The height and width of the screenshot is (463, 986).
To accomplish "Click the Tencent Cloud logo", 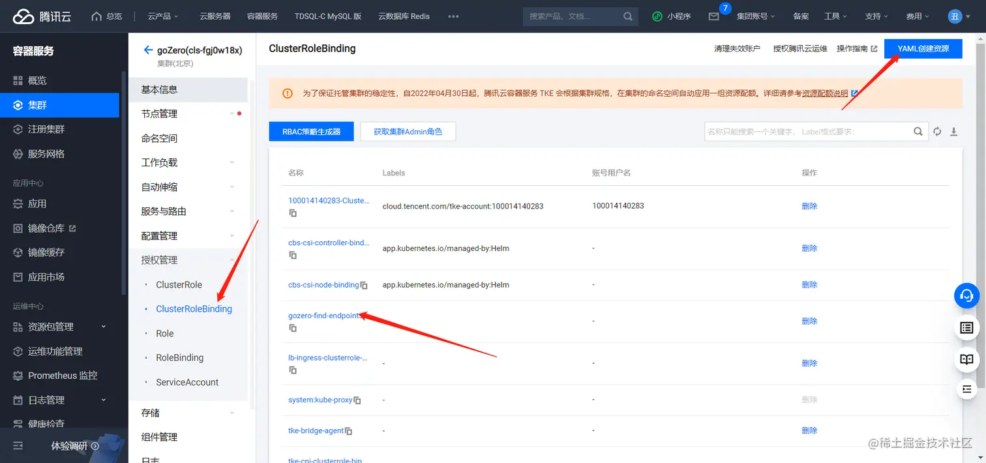I will tap(42, 16).
